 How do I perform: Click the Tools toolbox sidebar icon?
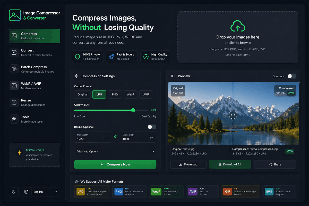click(14, 119)
